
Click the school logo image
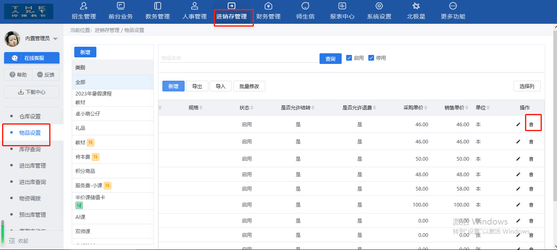click(x=29, y=11)
